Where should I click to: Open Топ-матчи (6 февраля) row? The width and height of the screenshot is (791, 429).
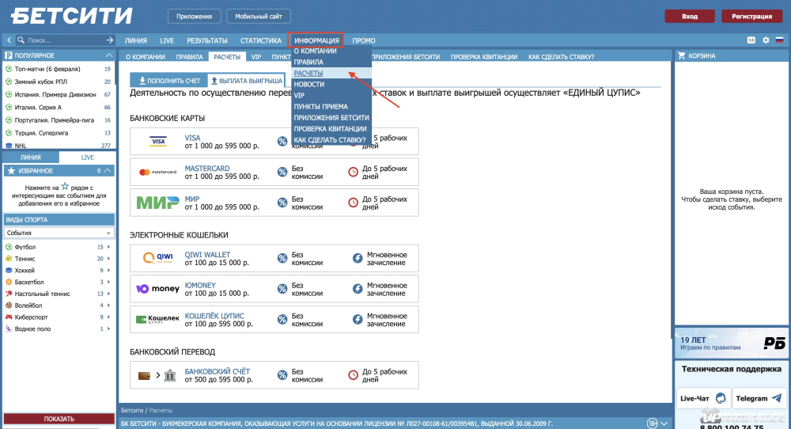[x=58, y=69]
